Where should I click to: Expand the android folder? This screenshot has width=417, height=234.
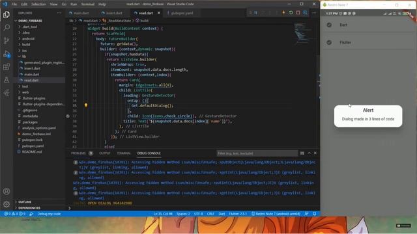(x=28, y=39)
